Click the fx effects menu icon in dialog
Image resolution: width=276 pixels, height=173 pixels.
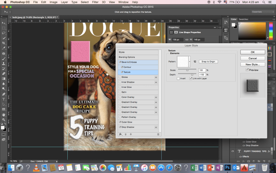[120, 134]
